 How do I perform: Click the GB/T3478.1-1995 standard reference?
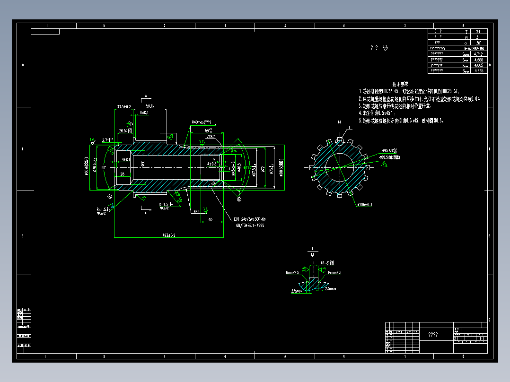(x=250, y=226)
